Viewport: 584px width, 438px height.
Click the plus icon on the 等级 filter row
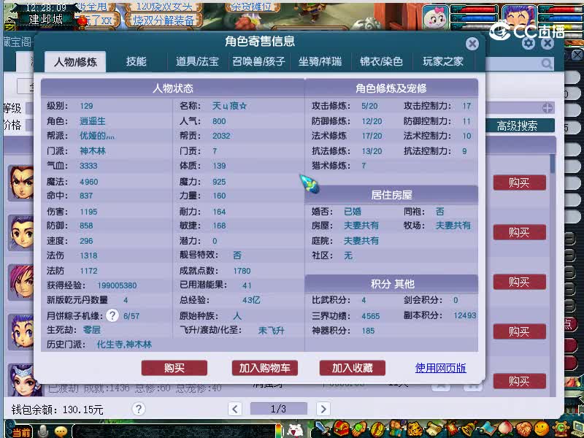point(547,108)
